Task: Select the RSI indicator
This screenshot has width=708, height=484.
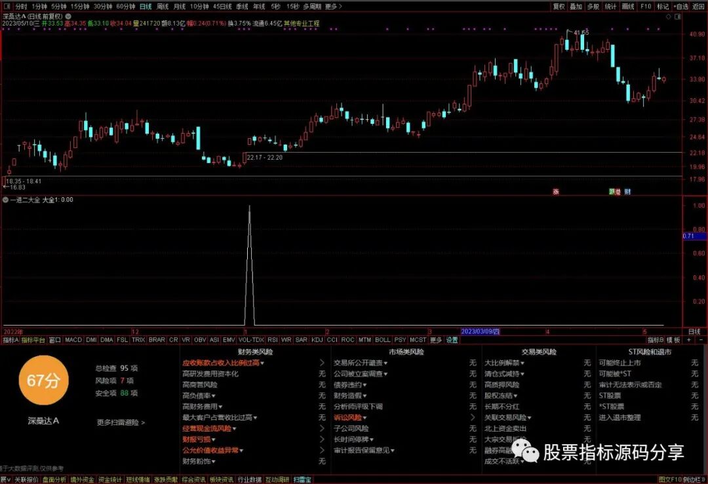Action: tap(273, 340)
